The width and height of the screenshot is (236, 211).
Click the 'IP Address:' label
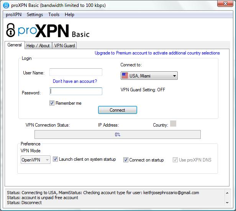108,125
